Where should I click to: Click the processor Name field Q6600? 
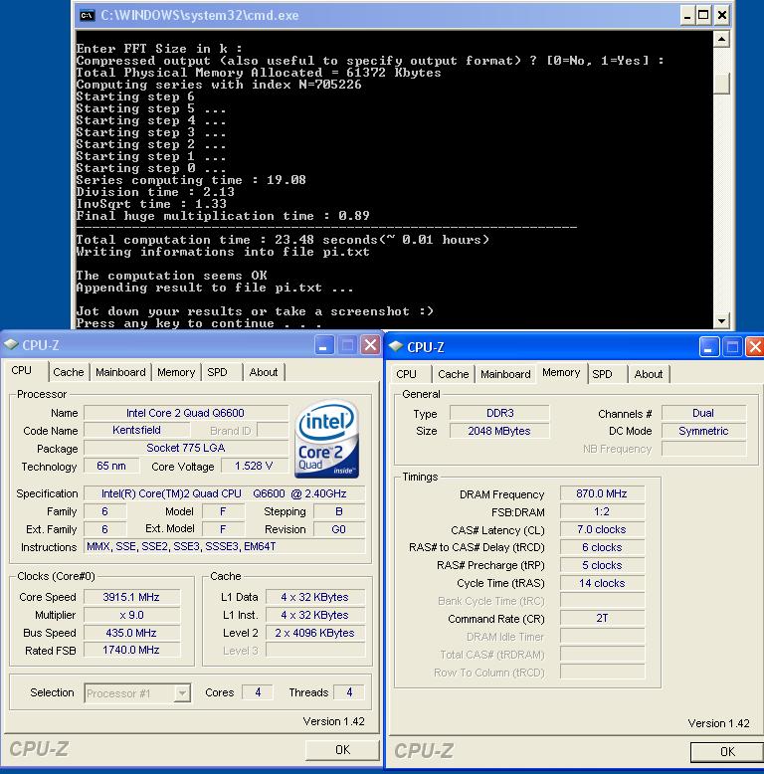(x=186, y=413)
